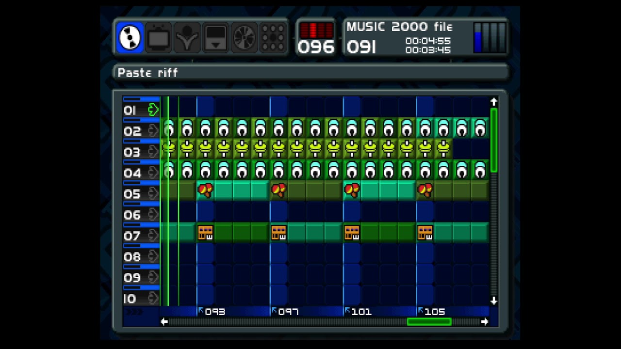The height and width of the screenshot is (349, 621).
Task: Toggle the arrow button on track 07
Action: click(x=153, y=236)
